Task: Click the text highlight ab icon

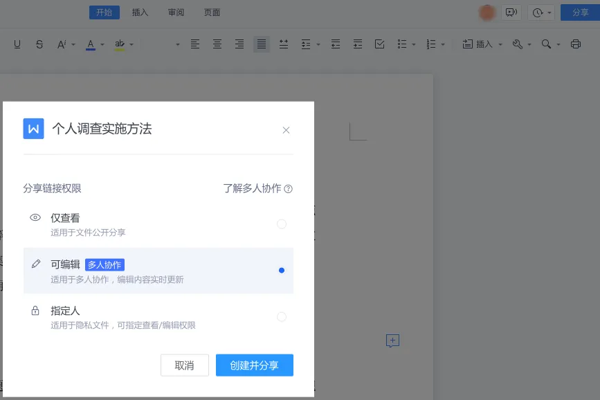Action: tap(120, 44)
